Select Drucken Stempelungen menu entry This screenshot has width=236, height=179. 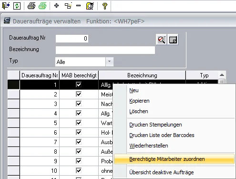coord(174,125)
